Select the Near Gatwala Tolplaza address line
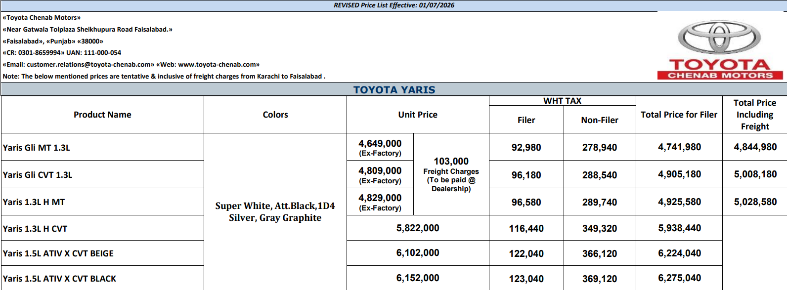 87,29
